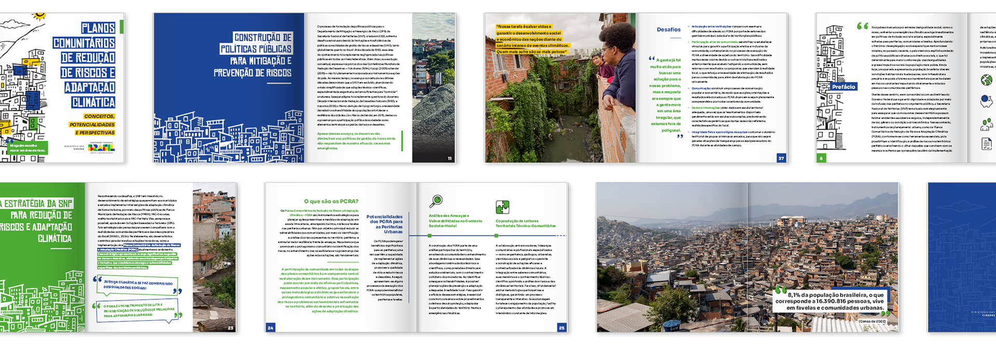Click the 'Potencialidades dos PCRA para as Periferias Urbanas' heading
Screen dimensions: 996x345
click(384, 224)
